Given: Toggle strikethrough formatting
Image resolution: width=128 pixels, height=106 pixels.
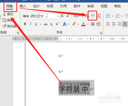Looking at the screenshot, I should click(x=46, y=24).
